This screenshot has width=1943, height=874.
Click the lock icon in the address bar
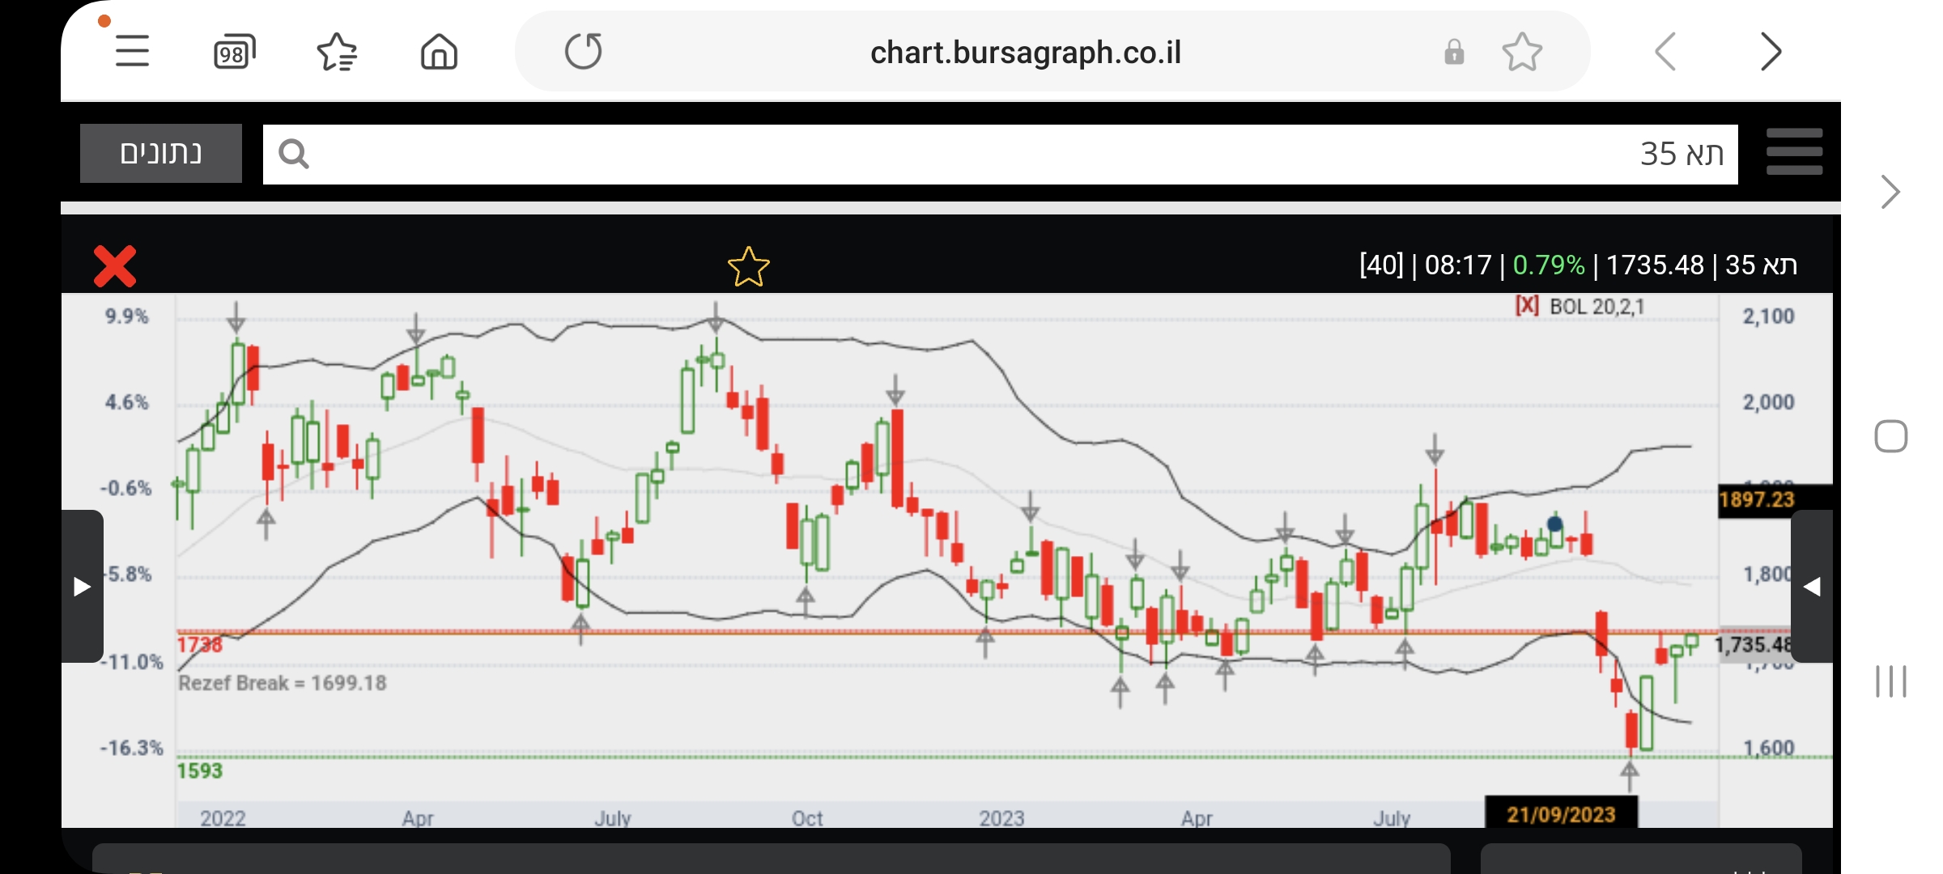(1454, 53)
